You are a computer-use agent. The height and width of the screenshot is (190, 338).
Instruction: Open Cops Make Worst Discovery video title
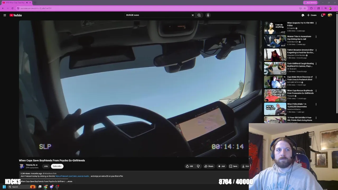300,78
